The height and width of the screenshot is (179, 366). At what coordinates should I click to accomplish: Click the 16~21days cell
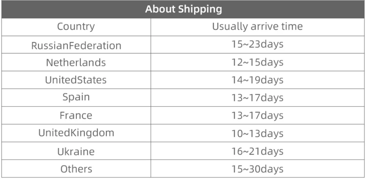pyautogui.click(x=257, y=151)
